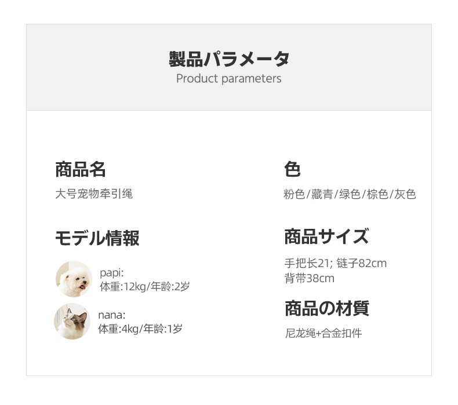The height and width of the screenshot is (405, 458).
Task: Click the 商品名 section heading
Action: (x=81, y=170)
